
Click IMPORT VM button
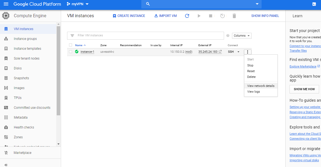165,16
